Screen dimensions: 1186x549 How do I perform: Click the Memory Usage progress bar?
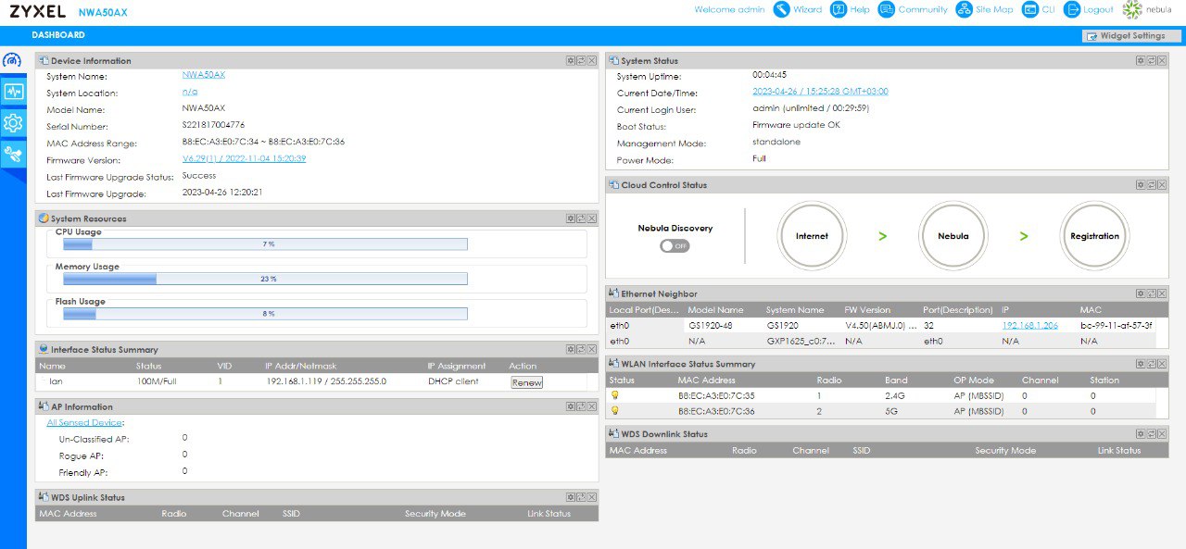(265, 279)
